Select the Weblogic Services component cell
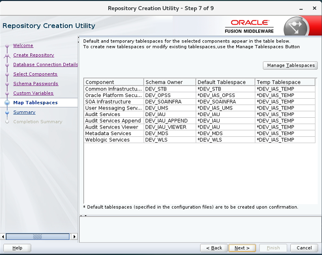This screenshot has width=322, height=255. (x=114, y=140)
